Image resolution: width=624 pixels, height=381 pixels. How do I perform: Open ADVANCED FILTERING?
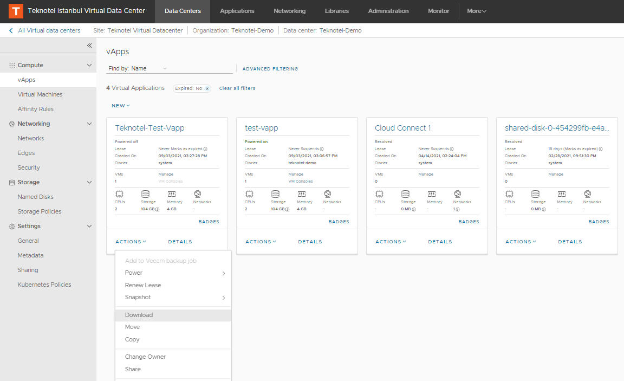click(x=270, y=69)
